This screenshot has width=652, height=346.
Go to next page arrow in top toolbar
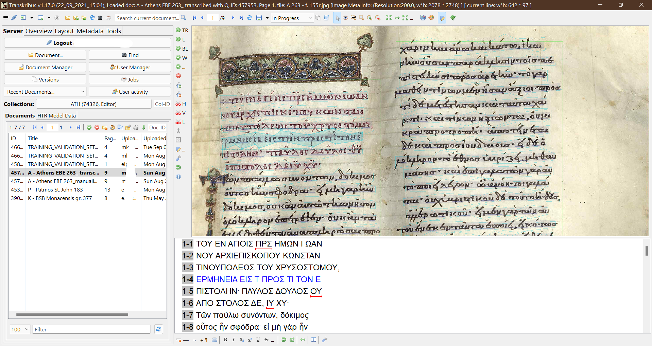[233, 18]
